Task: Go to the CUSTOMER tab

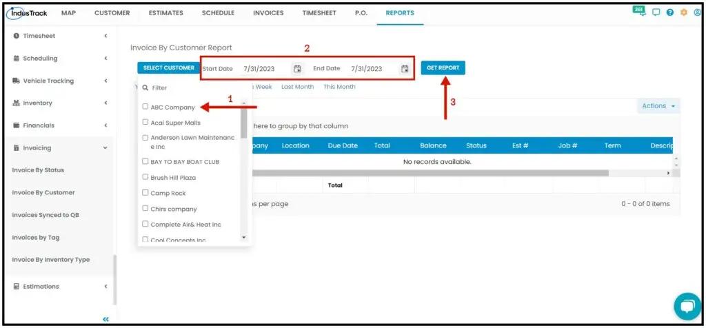Action: pyautogui.click(x=112, y=13)
